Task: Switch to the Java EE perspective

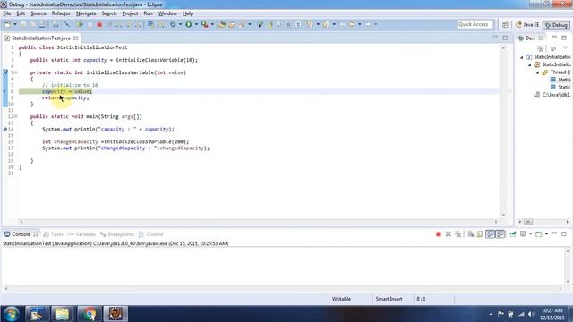Action: coord(527,25)
